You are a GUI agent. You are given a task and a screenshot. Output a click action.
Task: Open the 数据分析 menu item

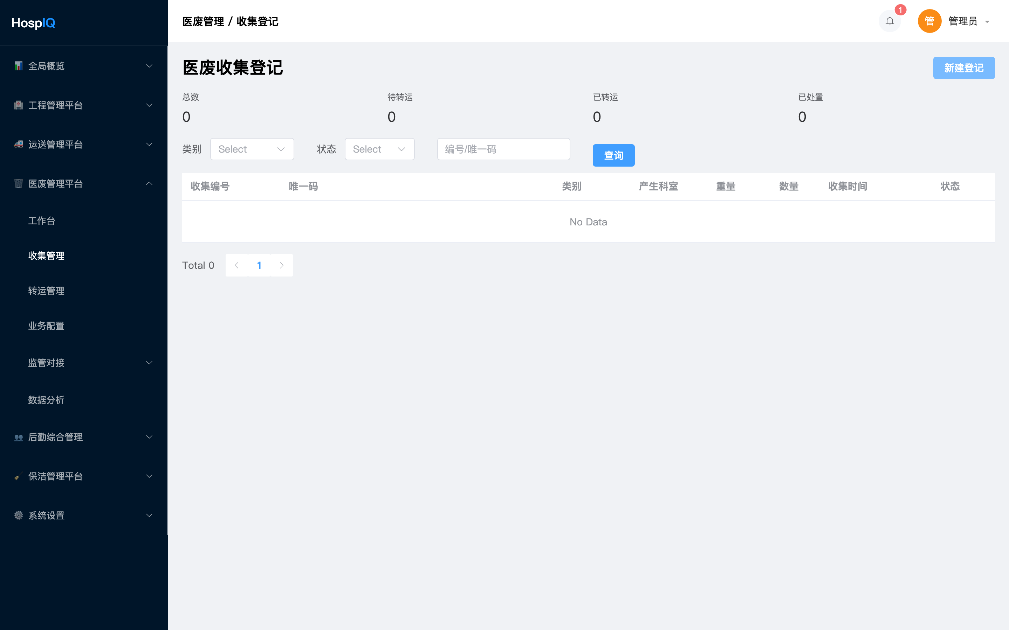point(46,400)
